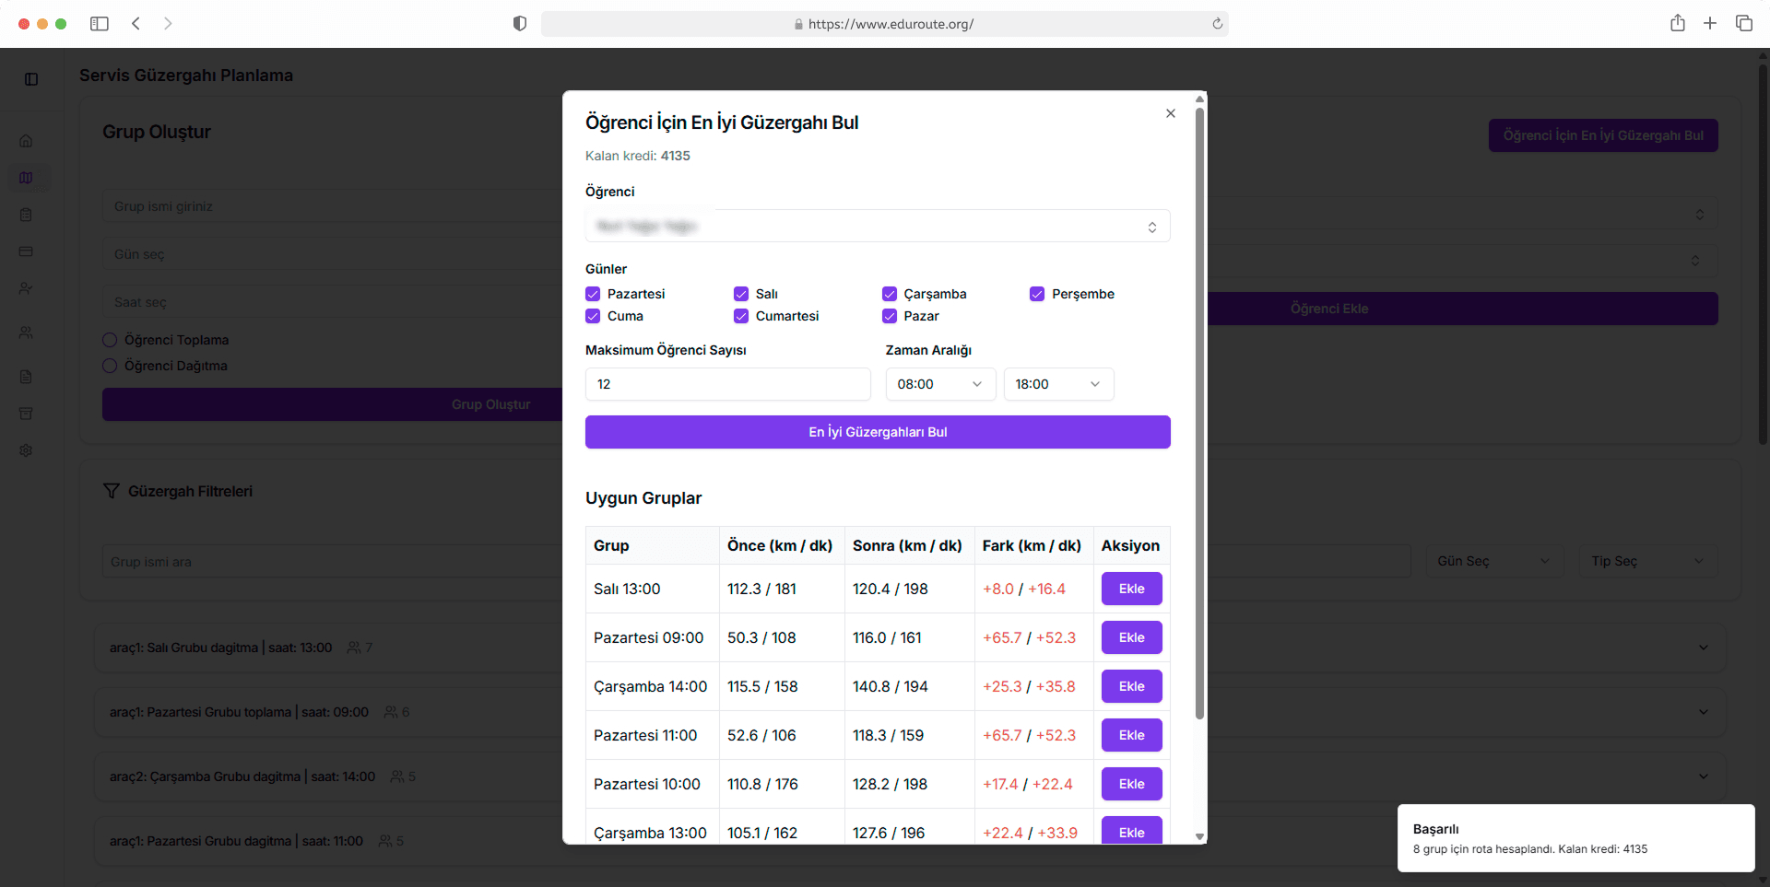The image size is (1770, 887).
Task: Click the Başarılı notification toast
Action: click(1575, 838)
